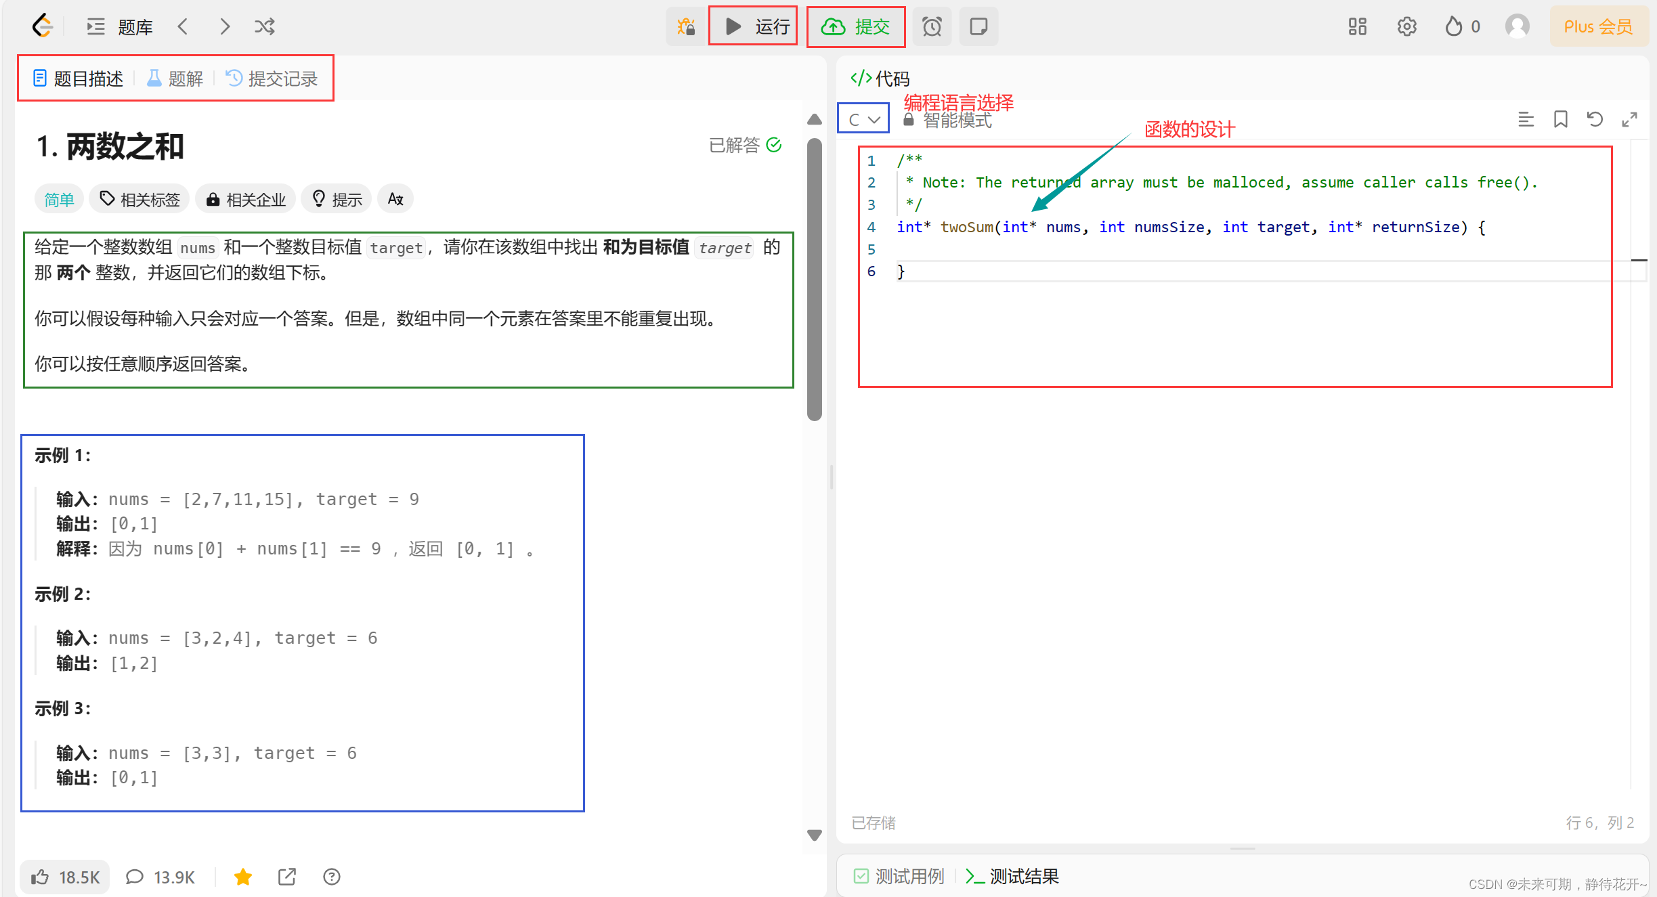Expand the 相关标签 tags section

139,199
